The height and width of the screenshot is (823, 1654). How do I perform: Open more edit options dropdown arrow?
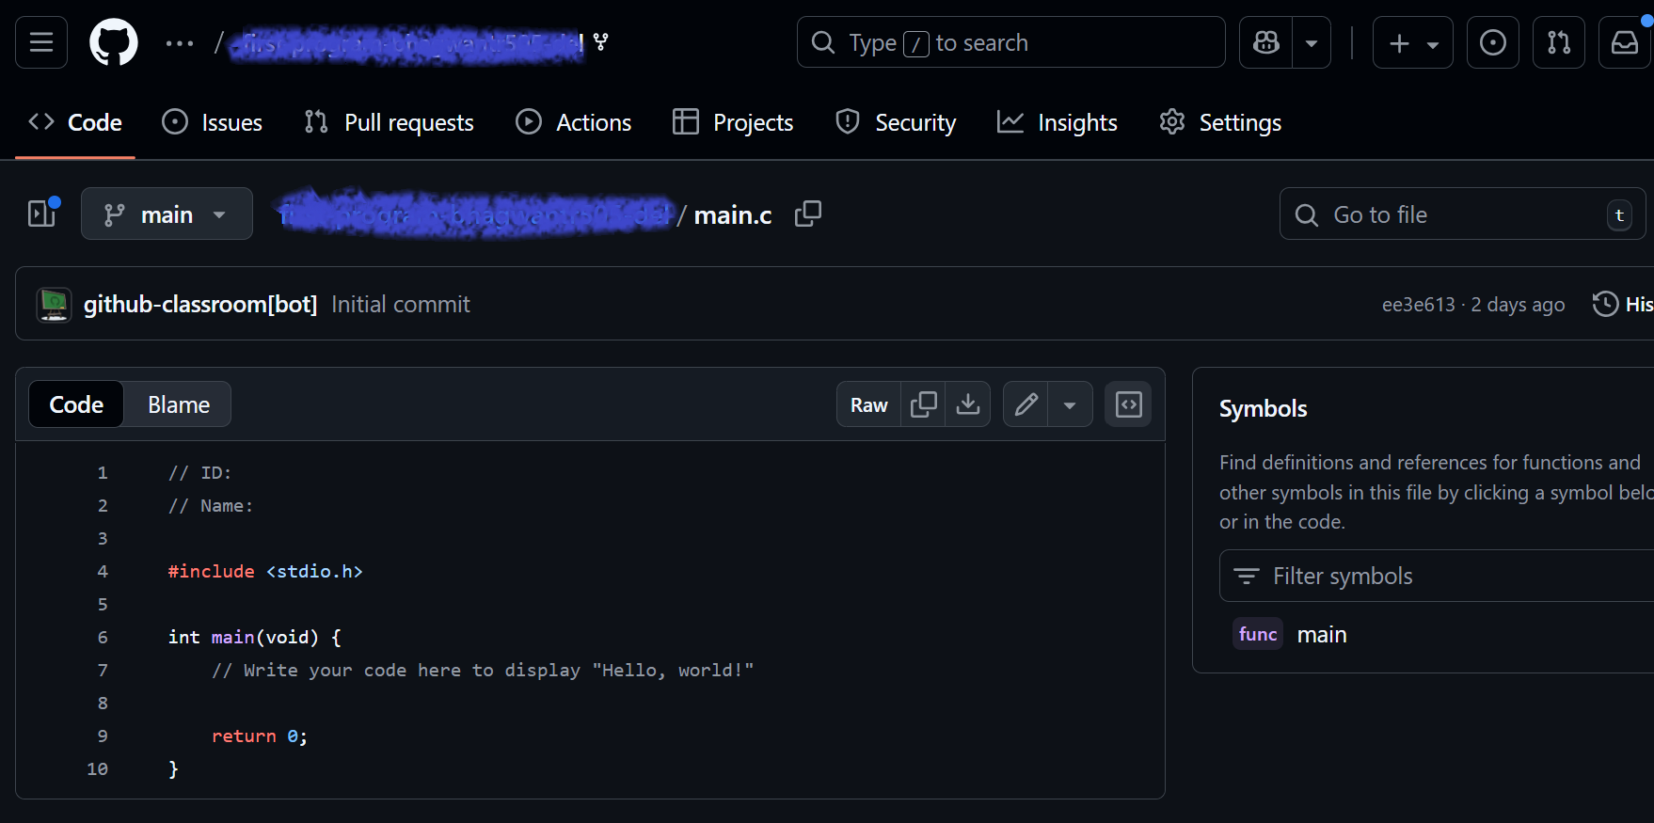point(1070,404)
